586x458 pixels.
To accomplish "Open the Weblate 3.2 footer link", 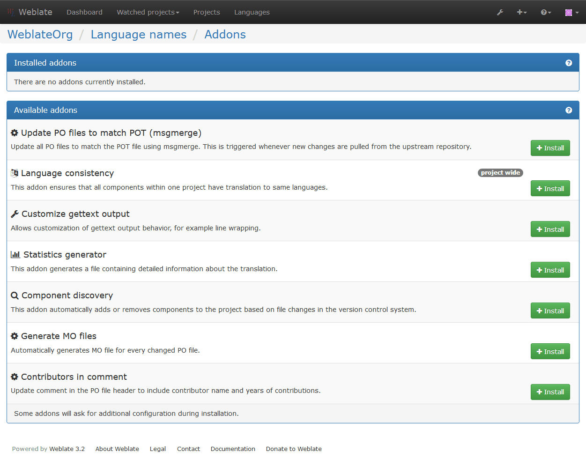I will 67,449.
